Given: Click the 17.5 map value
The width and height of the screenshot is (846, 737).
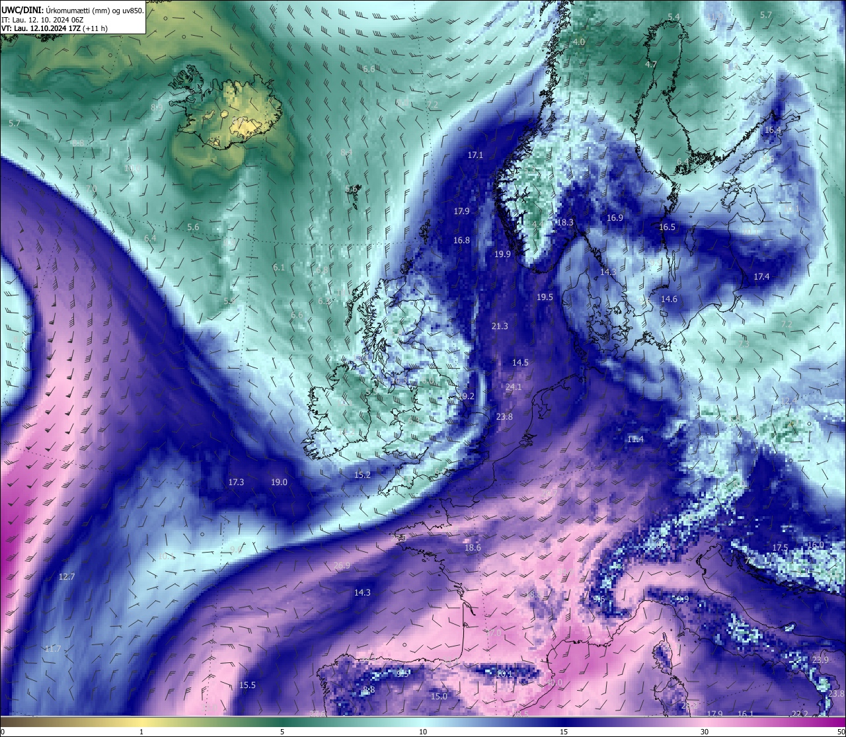Looking at the screenshot, I should (780, 547).
